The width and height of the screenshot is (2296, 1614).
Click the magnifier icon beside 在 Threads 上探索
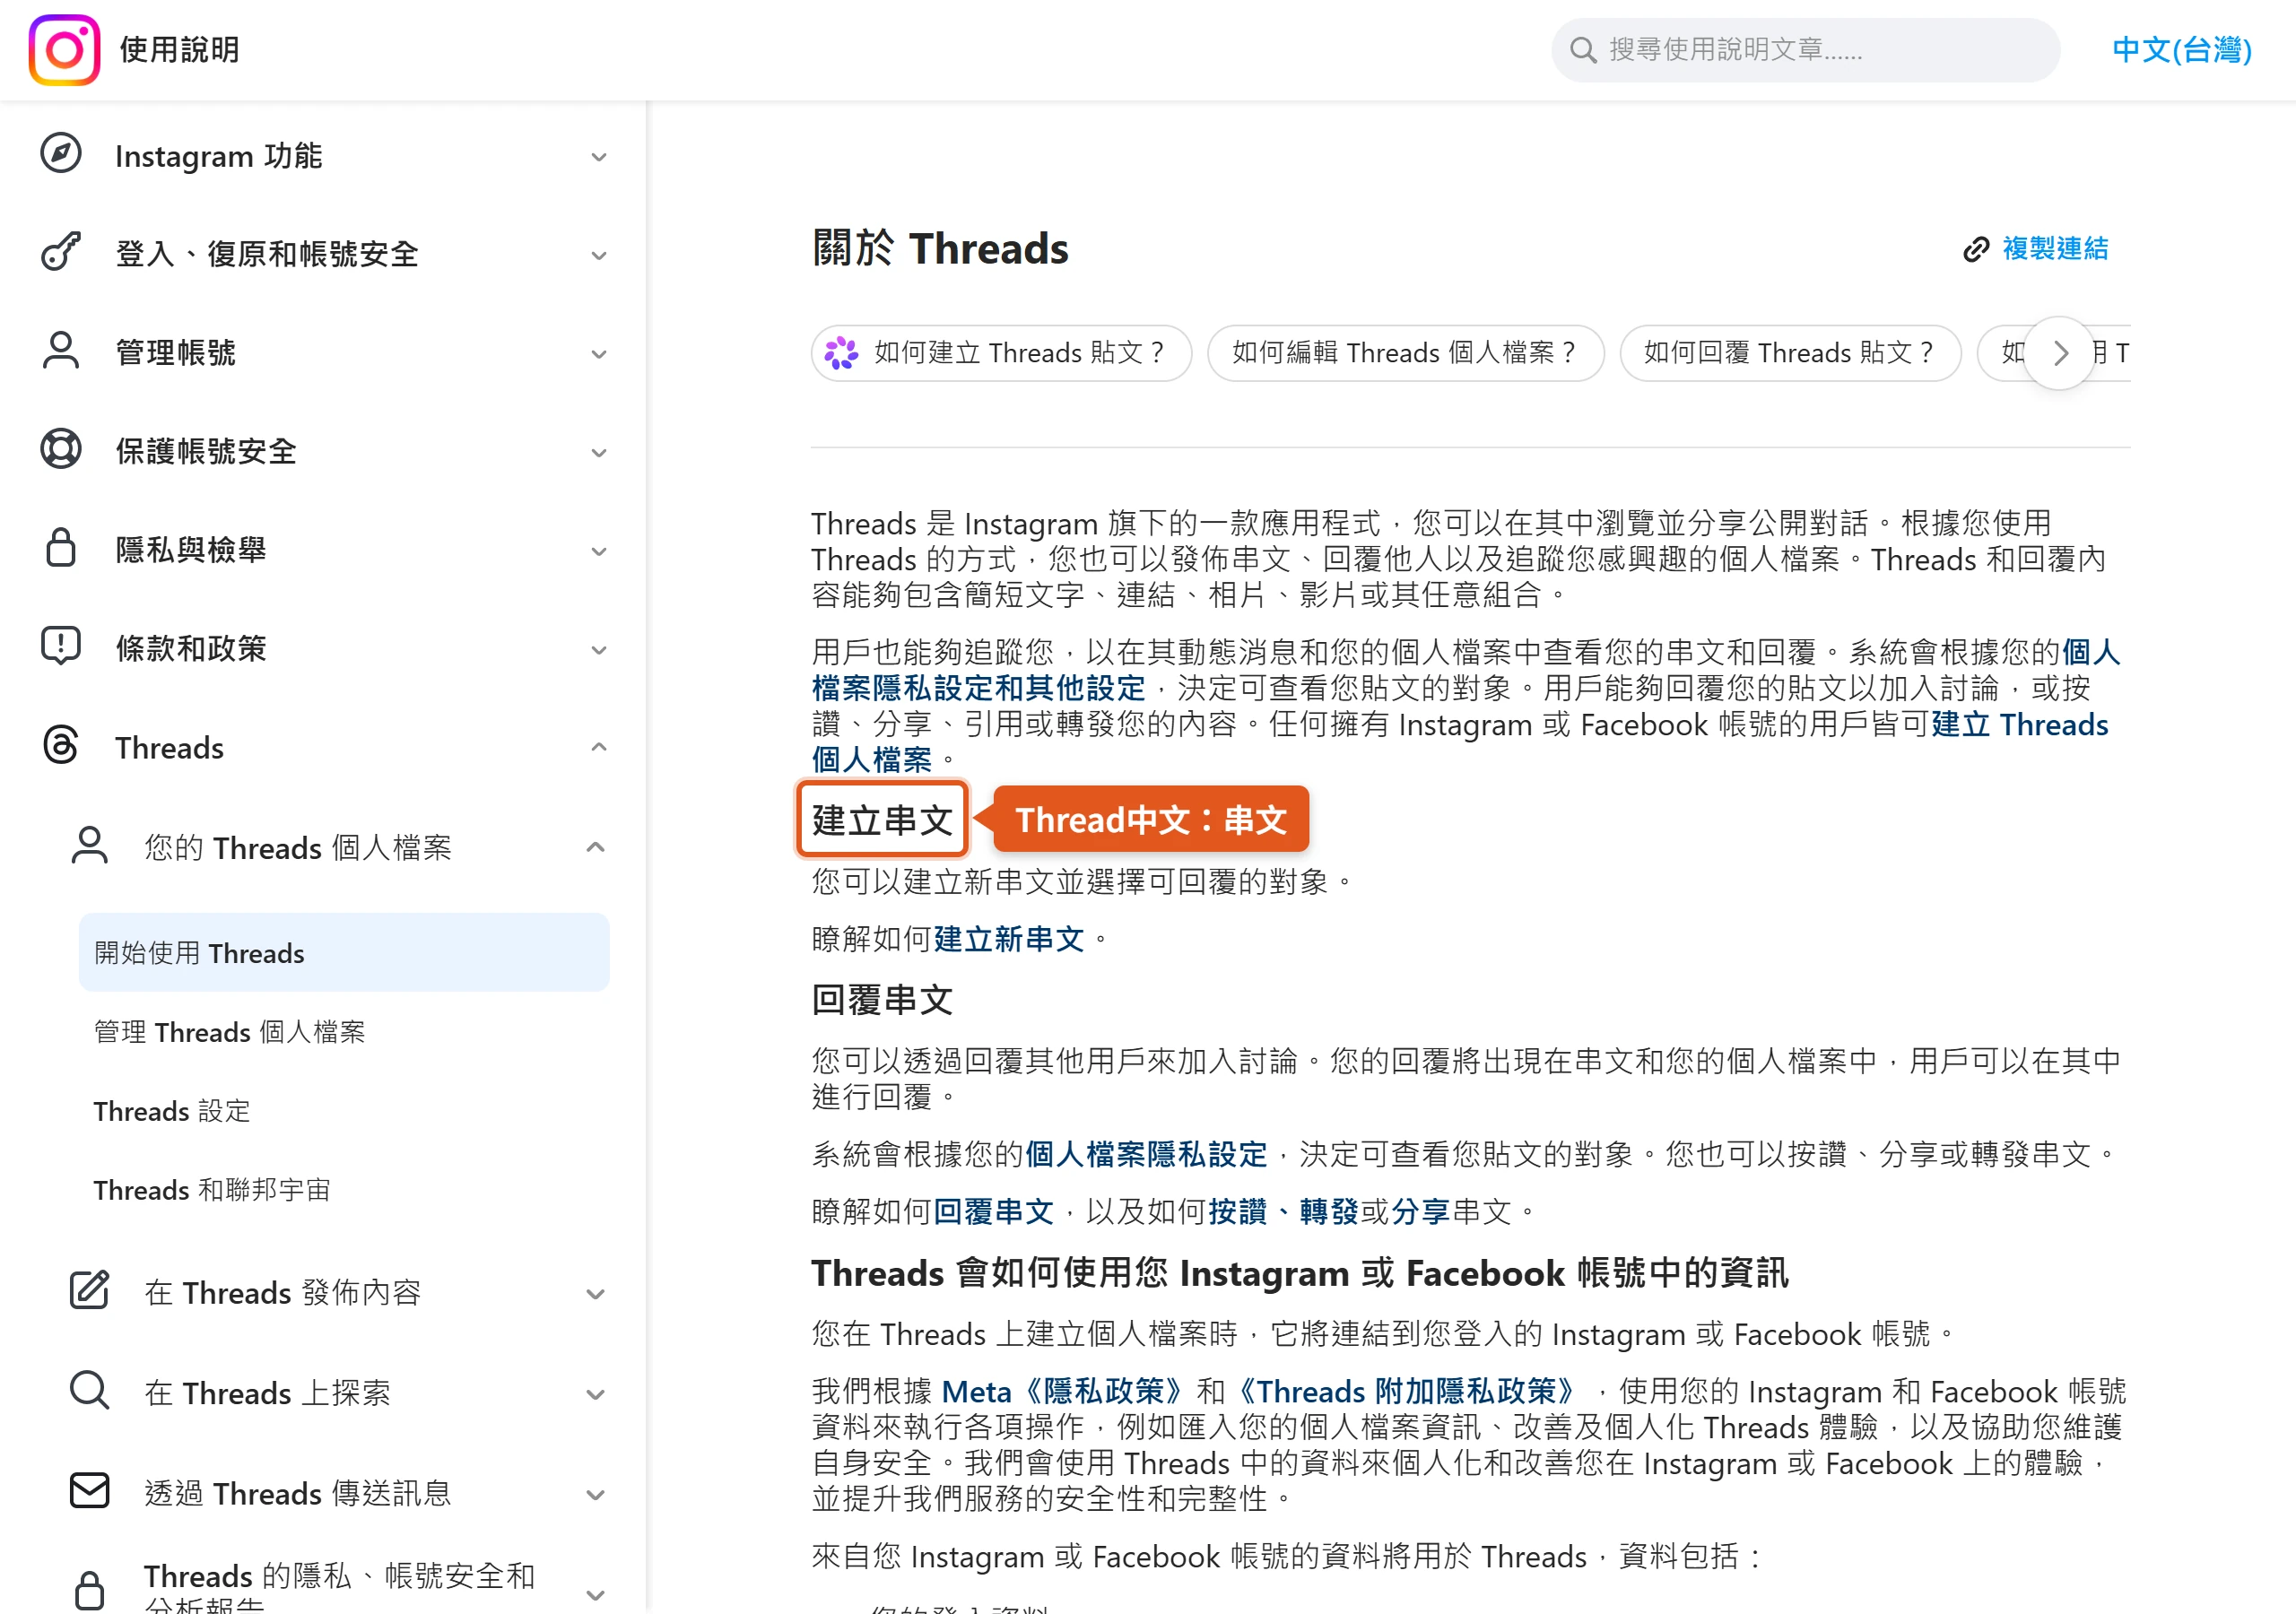point(90,1391)
